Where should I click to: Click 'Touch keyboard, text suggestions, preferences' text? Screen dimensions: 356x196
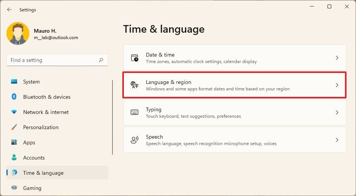pyautogui.click(x=193, y=116)
